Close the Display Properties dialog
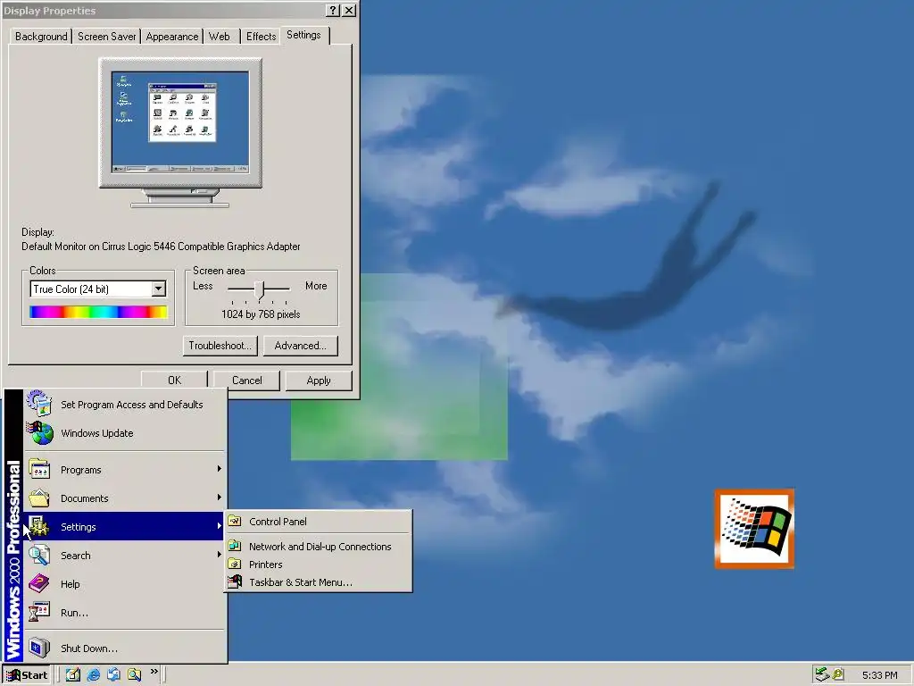The image size is (914, 686). (x=349, y=11)
